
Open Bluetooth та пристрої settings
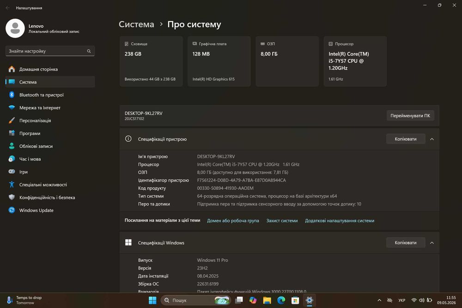(50, 95)
